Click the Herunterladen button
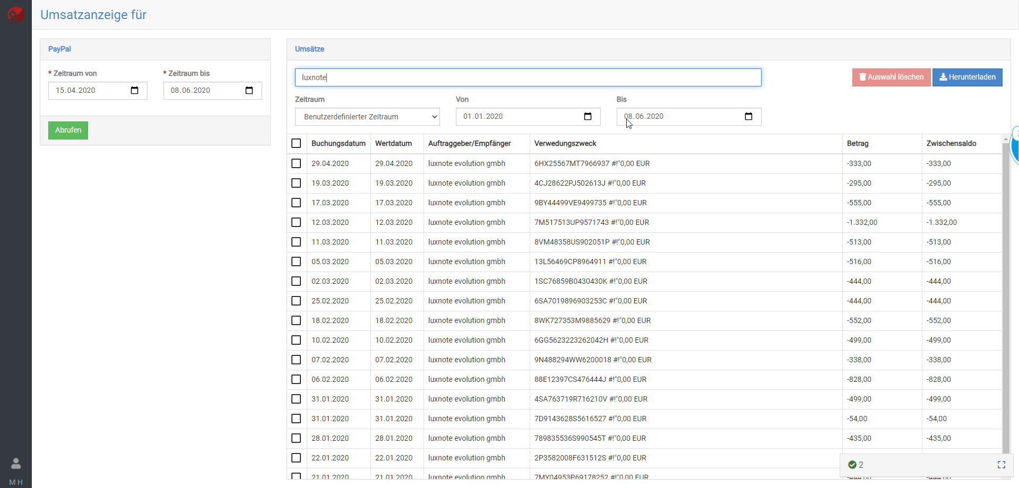Viewport: 1019px width, 488px height. 967,77
